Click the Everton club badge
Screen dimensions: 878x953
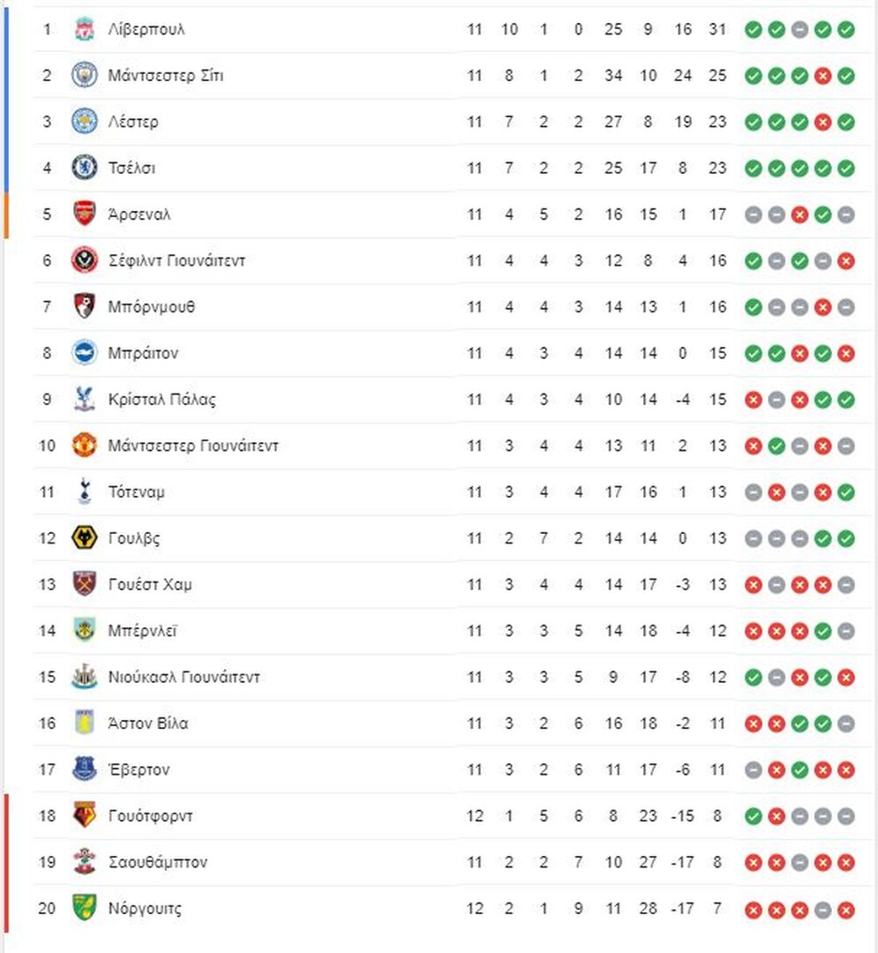point(85,769)
